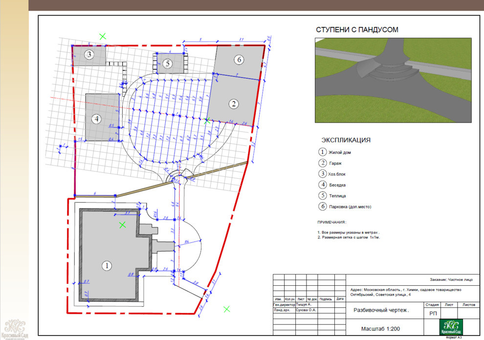Click the 'Адрес: Московская область' address line

406,290
